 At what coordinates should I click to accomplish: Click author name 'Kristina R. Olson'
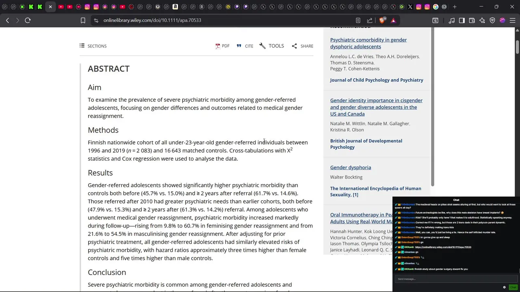(x=347, y=130)
